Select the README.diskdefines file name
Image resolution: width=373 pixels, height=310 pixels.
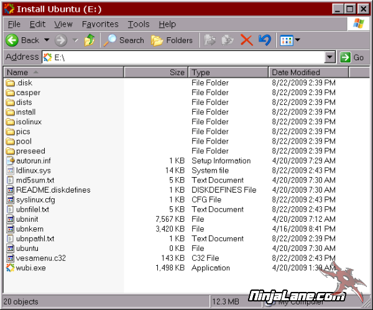click(53, 190)
